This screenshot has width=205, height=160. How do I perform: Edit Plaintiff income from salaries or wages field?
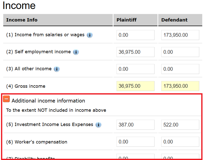click(135, 35)
